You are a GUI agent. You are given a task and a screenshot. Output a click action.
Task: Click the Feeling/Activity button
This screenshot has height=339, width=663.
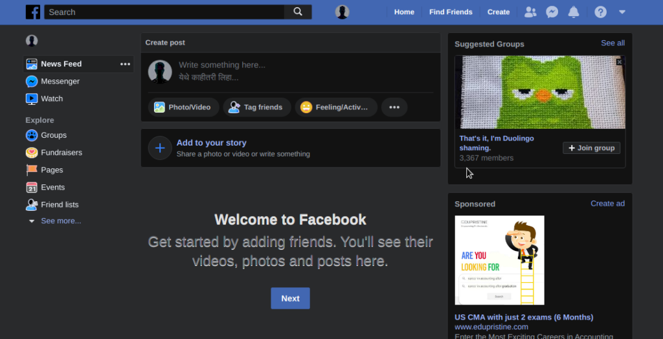pos(336,107)
